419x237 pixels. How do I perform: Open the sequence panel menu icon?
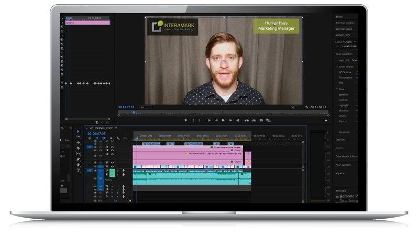116,128
